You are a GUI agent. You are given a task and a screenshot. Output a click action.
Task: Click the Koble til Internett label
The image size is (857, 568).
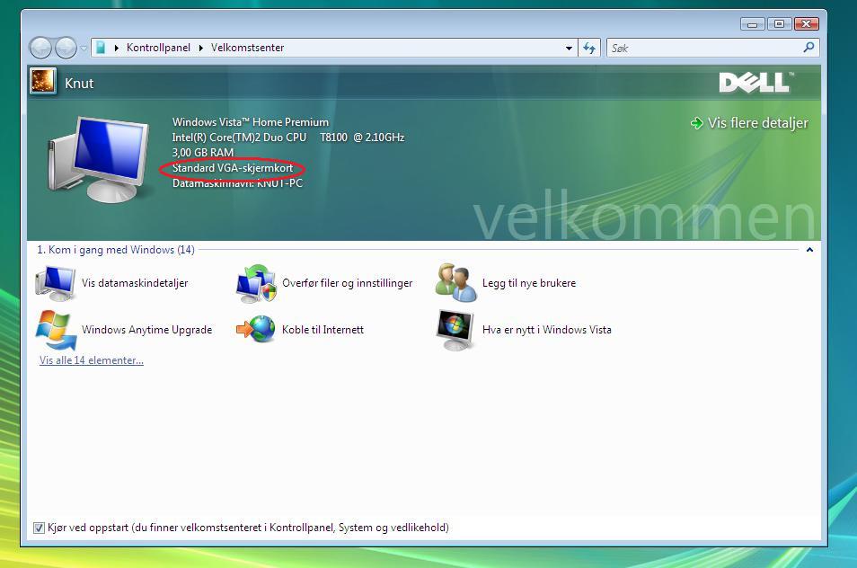(323, 330)
